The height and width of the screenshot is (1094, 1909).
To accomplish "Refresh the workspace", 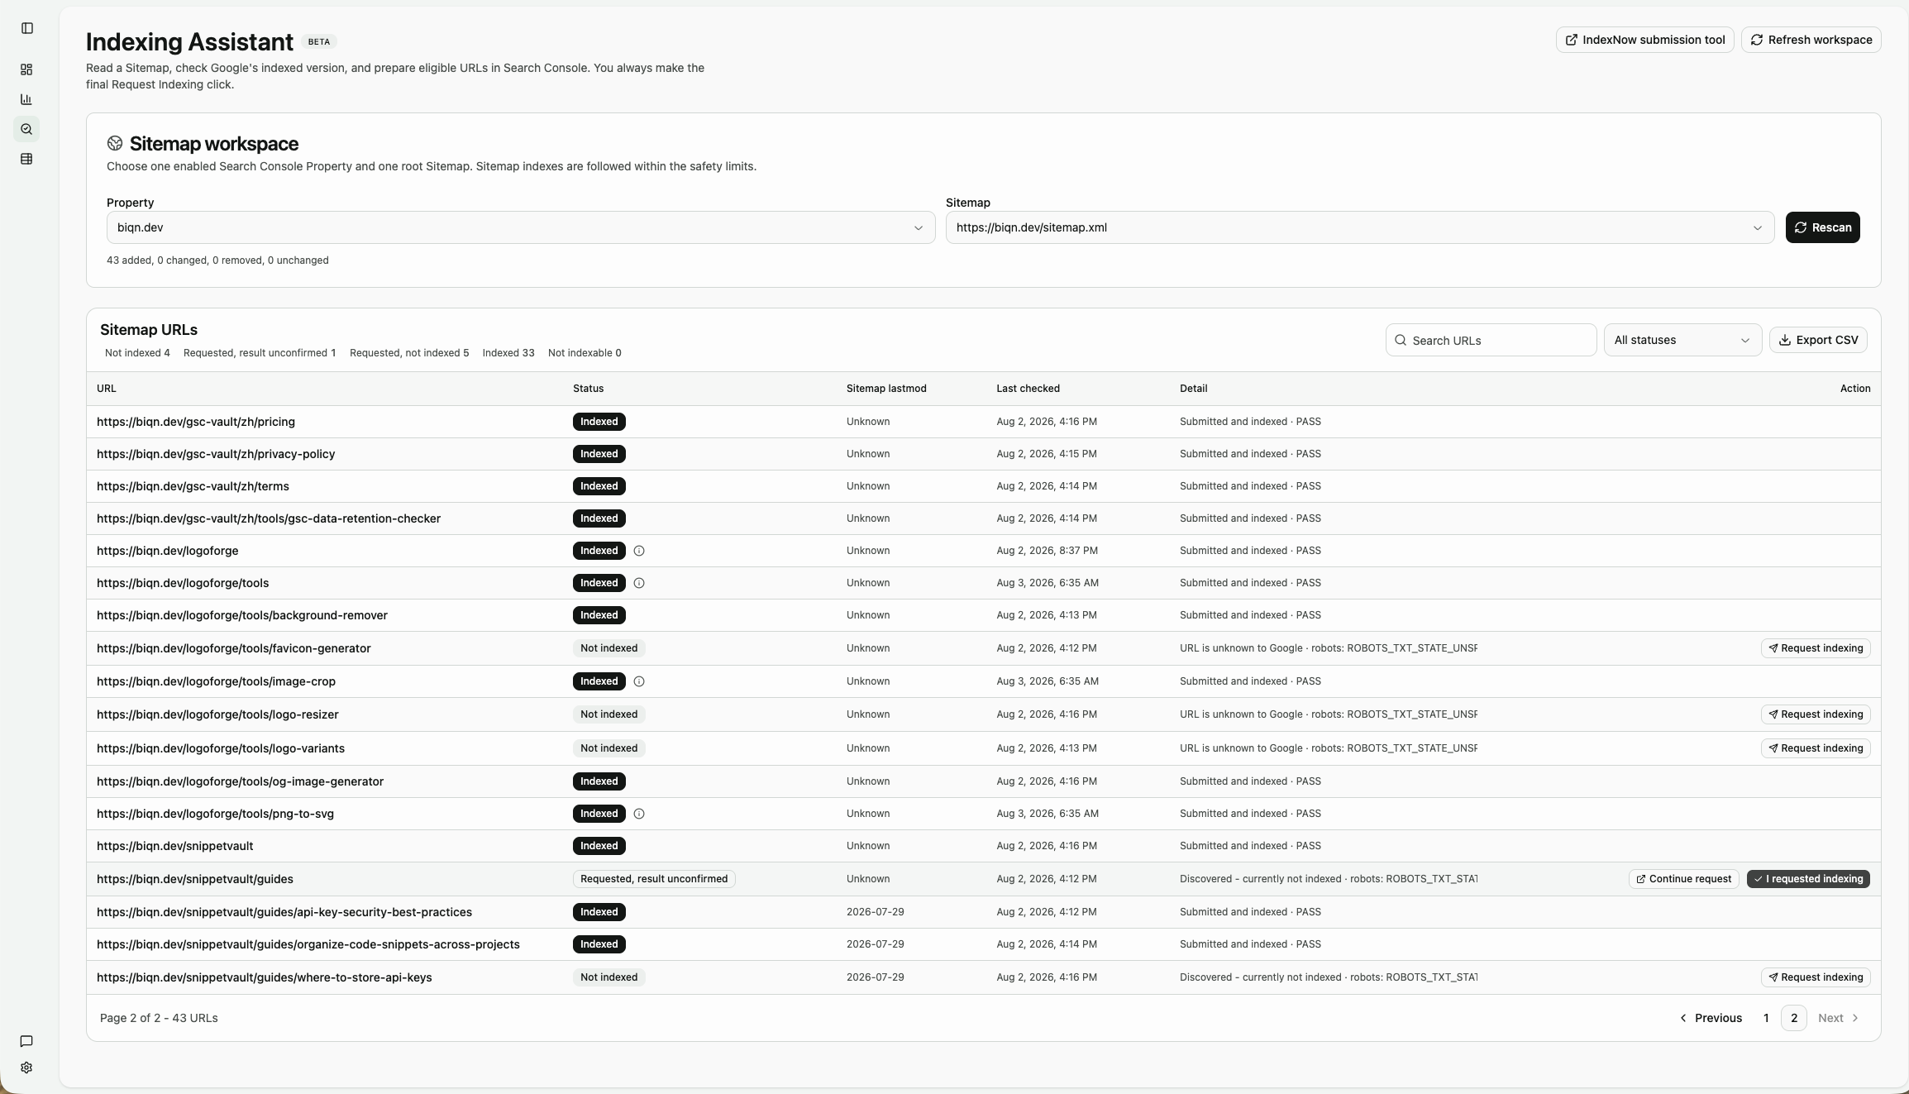I will (1811, 40).
